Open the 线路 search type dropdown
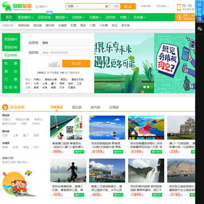Image resolution: width=204 pixels, height=204 pixels. (x=73, y=6)
